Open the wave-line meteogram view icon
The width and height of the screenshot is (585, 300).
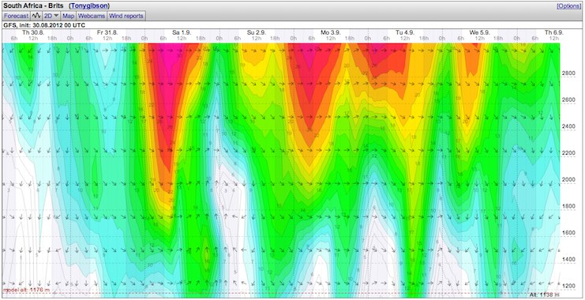(x=36, y=16)
